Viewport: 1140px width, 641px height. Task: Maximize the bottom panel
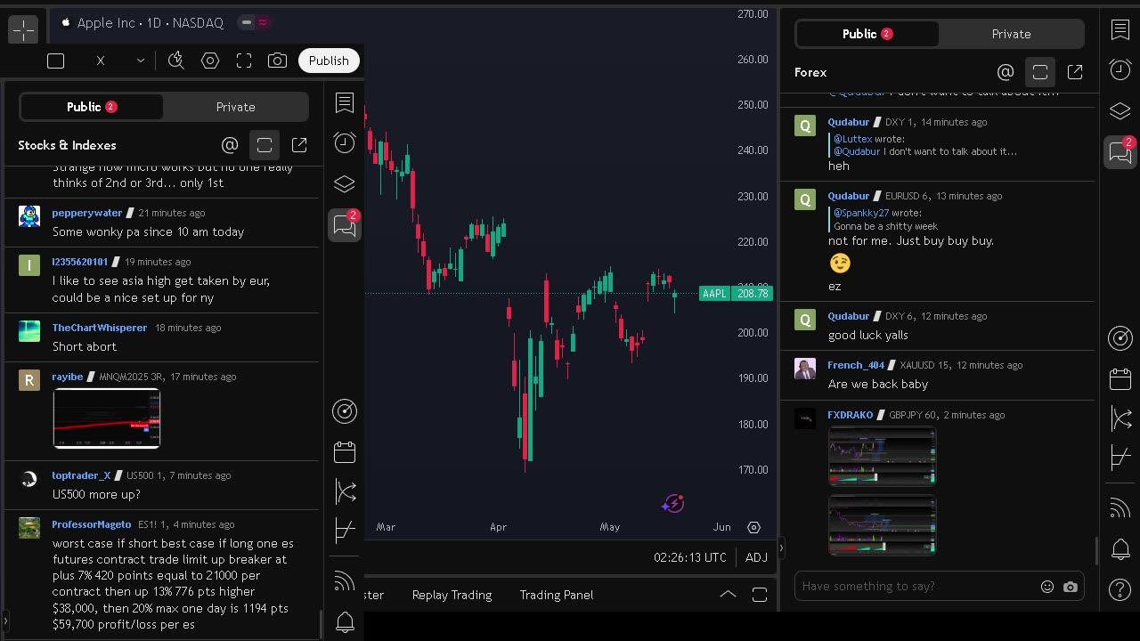point(760,595)
